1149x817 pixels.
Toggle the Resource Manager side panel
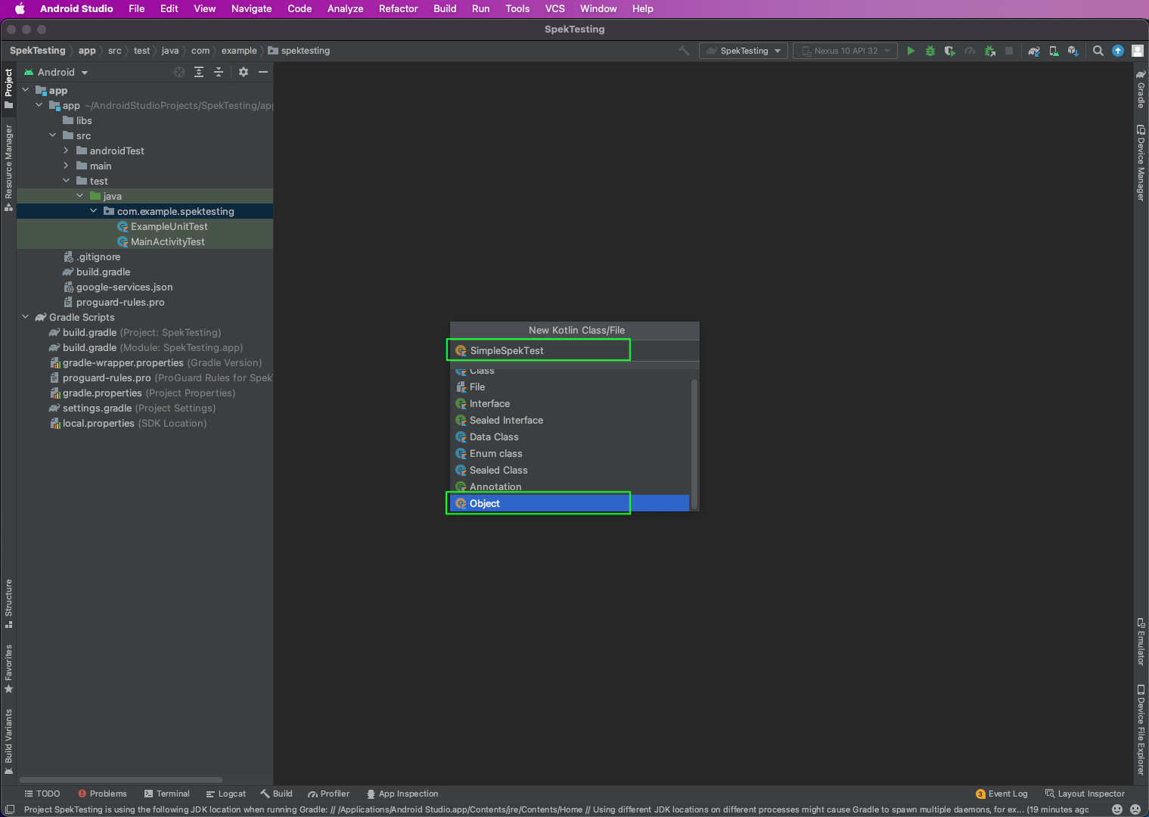point(8,168)
